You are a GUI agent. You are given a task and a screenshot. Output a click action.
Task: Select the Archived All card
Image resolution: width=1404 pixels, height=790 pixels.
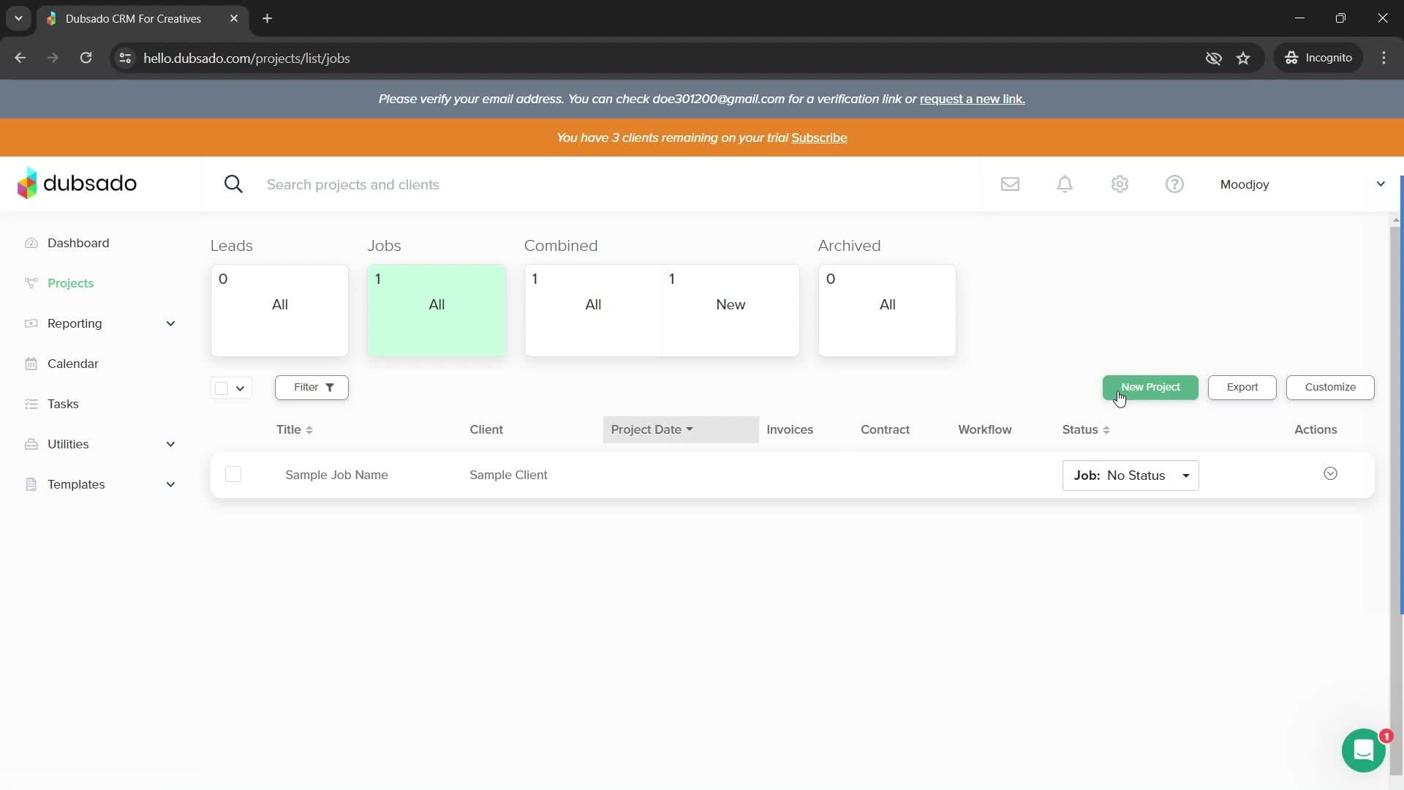click(x=887, y=310)
